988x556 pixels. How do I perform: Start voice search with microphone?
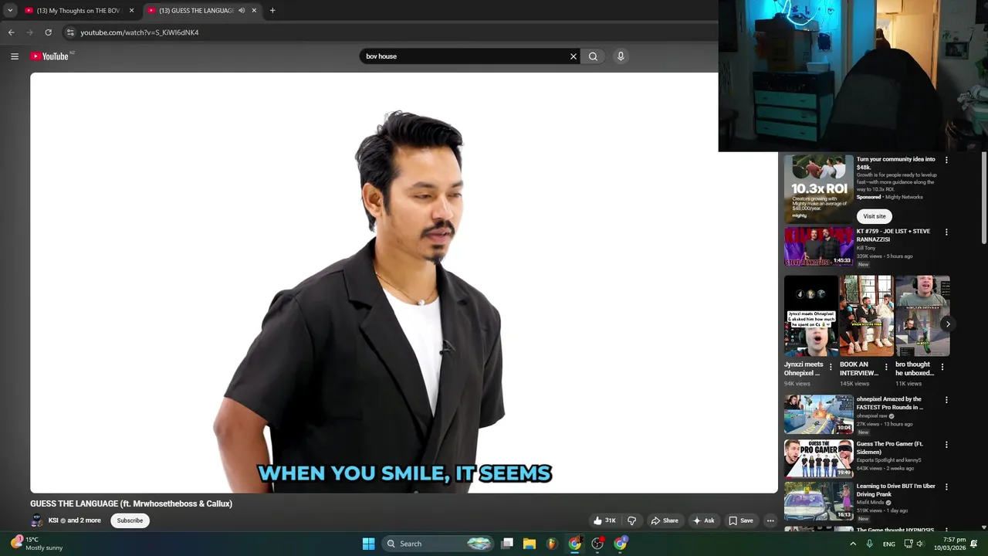(x=621, y=56)
